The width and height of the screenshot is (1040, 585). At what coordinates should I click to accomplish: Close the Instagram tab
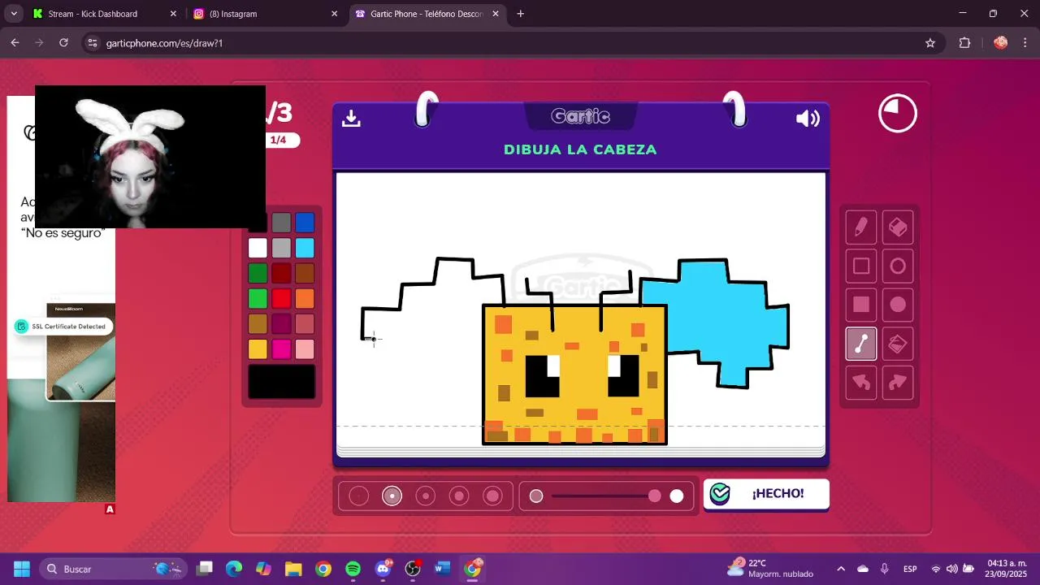click(334, 14)
